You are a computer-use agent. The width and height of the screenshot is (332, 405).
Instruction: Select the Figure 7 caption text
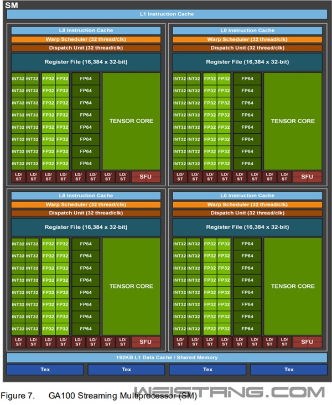point(99,396)
